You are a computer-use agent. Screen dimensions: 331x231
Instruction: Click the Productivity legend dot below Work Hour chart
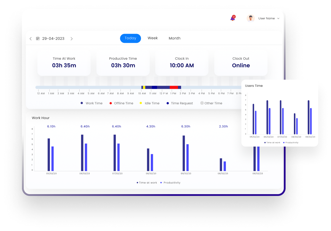161,183
